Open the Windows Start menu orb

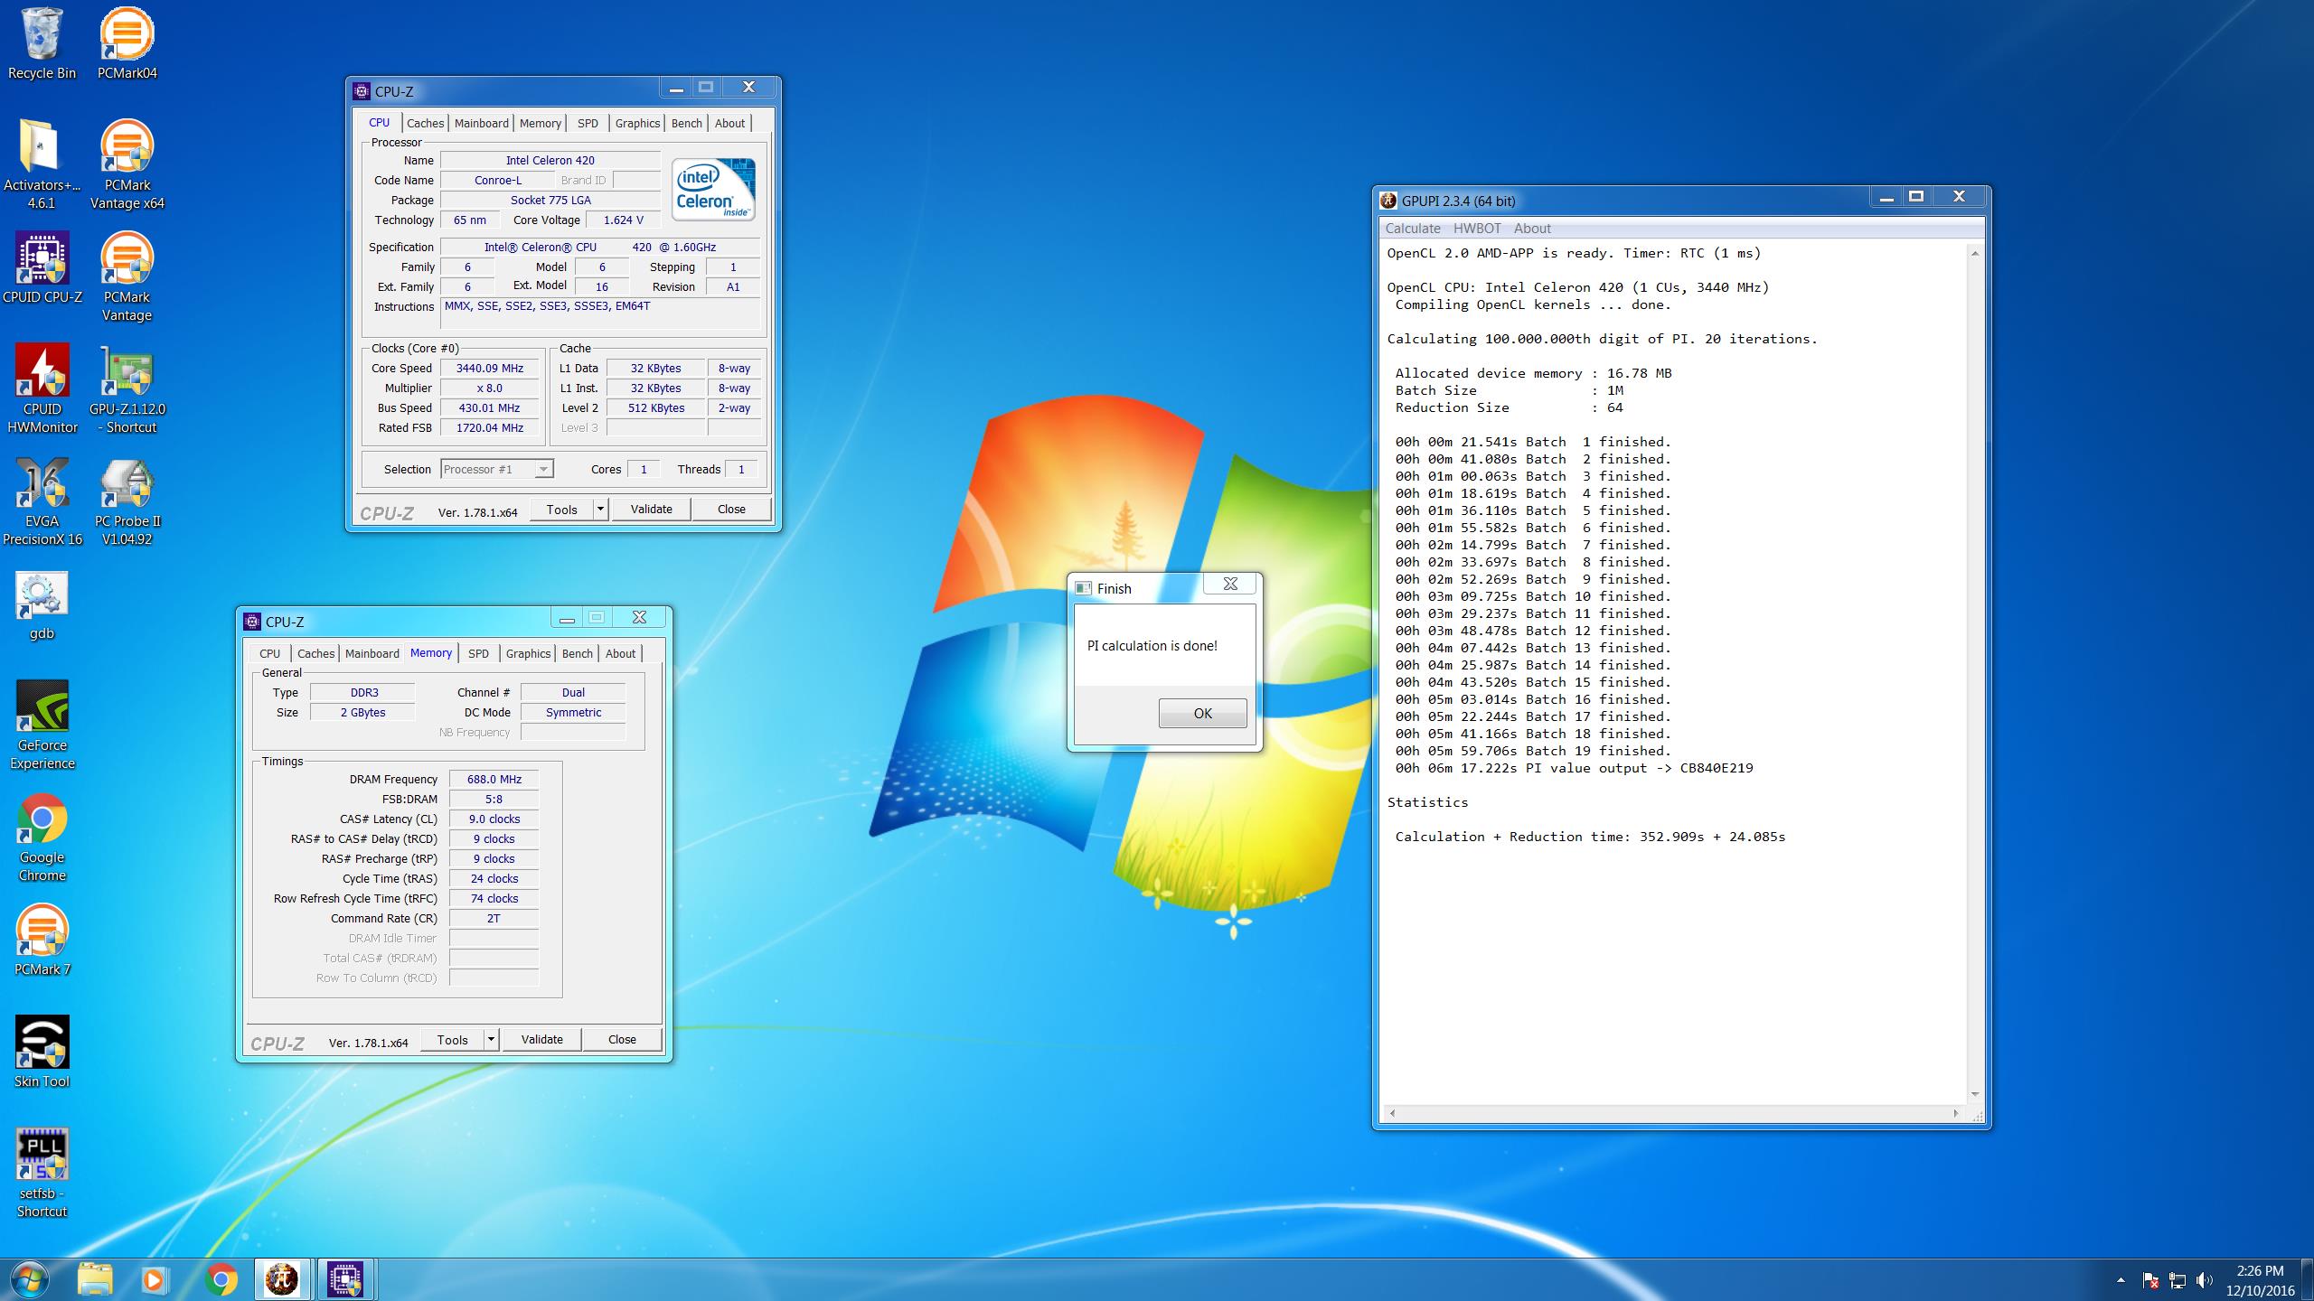click(x=28, y=1279)
